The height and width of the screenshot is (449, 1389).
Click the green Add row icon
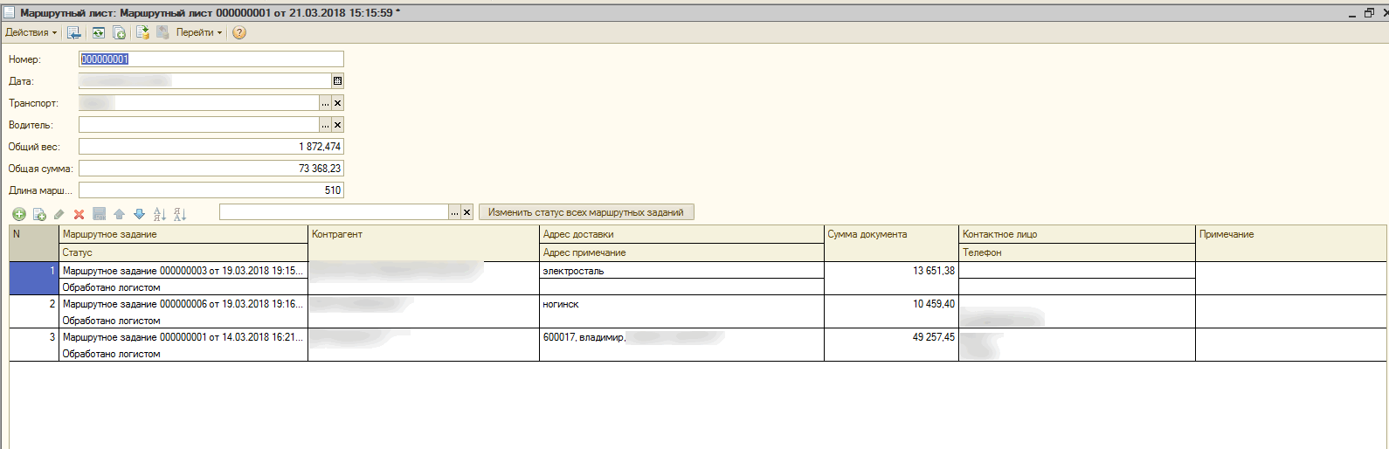point(19,214)
